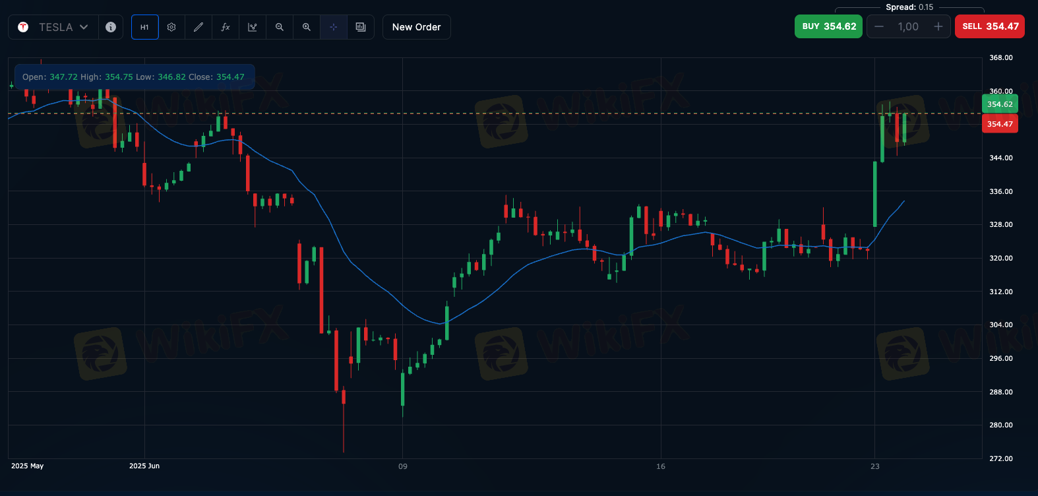
Task: Click the 280.00 price axis label
Action: 1001,425
